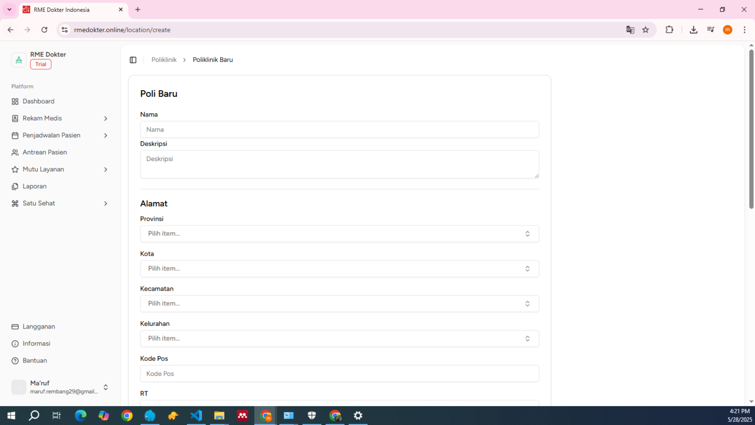Expand the Mutu Layanan menu item
Viewport: 755px width, 425px height.
tap(59, 169)
